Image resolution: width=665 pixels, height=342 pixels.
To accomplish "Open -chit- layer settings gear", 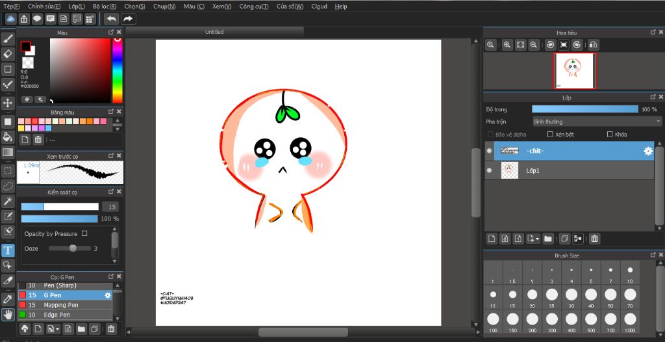I will click(648, 151).
